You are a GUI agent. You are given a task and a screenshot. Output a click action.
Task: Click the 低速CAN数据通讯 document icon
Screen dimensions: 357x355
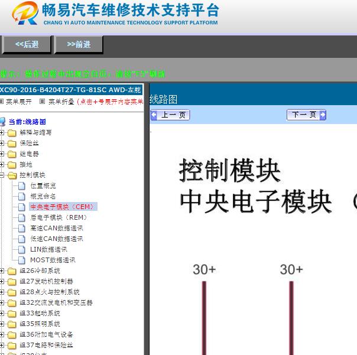click(22, 239)
